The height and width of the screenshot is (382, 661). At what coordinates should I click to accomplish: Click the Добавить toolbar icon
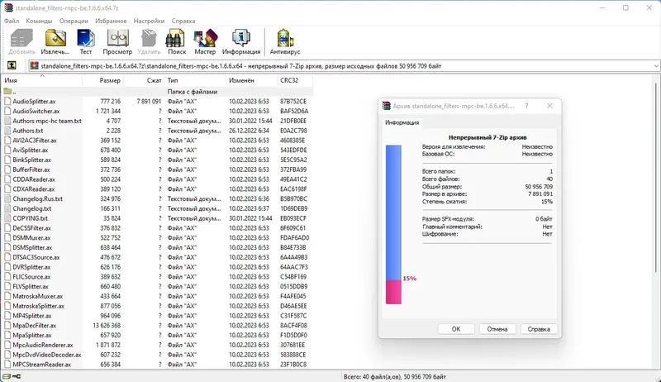(x=22, y=41)
